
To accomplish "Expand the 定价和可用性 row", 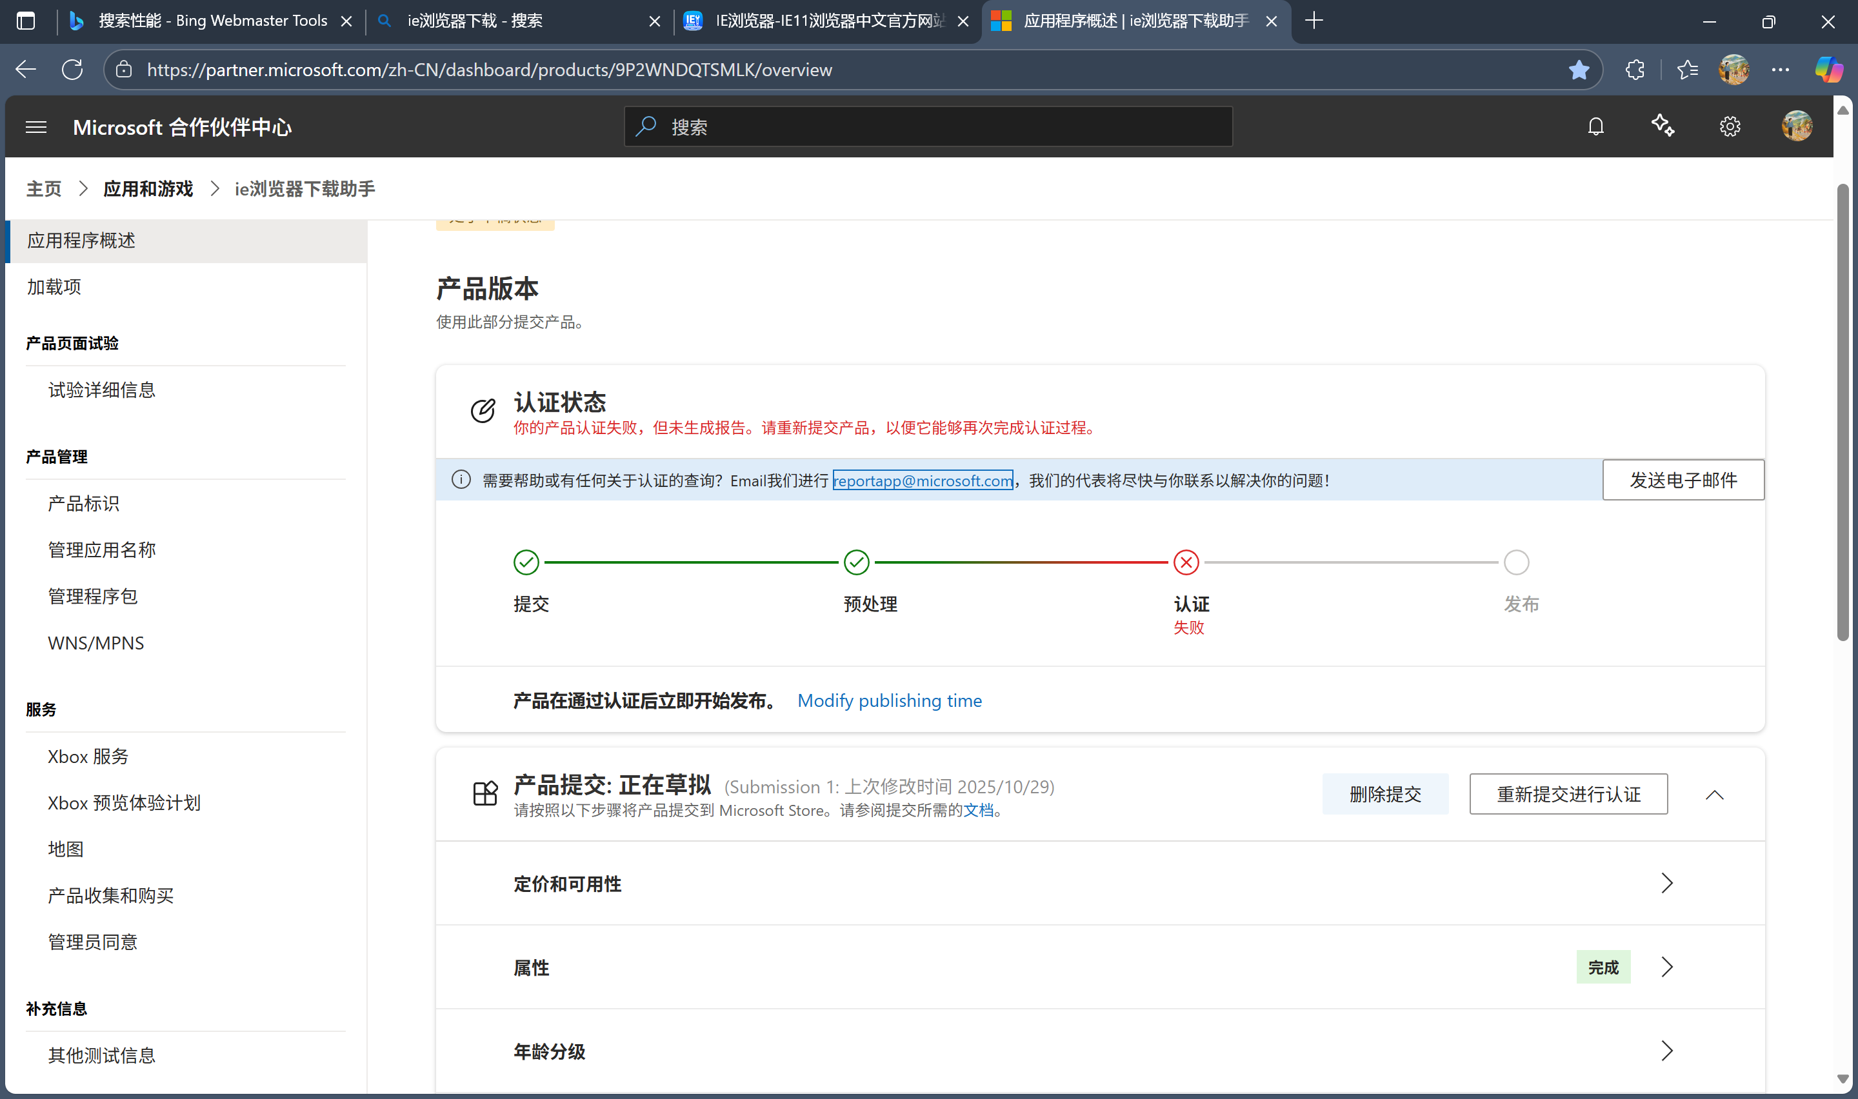I will pyautogui.click(x=1666, y=883).
